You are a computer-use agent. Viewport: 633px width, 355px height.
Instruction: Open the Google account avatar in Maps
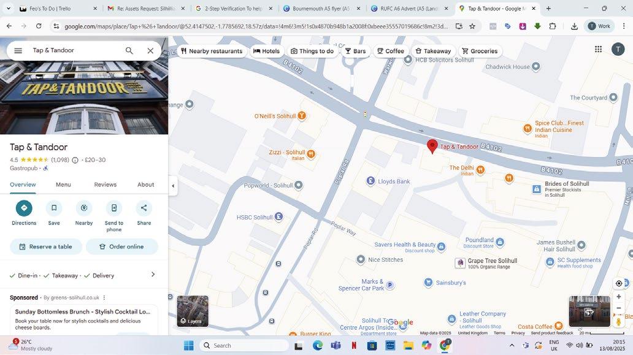click(618, 49)
